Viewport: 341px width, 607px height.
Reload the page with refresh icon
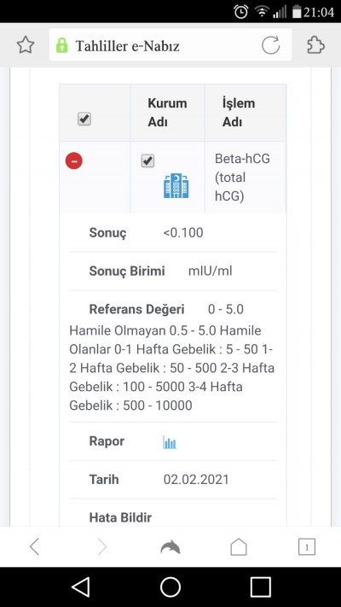pyautogui.click(x=270, y=45)
